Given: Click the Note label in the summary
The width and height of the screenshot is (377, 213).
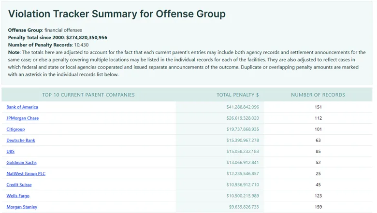Looking at the screenshot, I should (14, 52).
